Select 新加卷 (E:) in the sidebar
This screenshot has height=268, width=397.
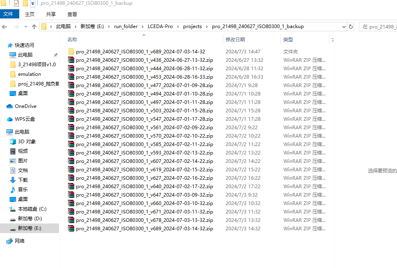pyautogui.click(x=29, y=228)
